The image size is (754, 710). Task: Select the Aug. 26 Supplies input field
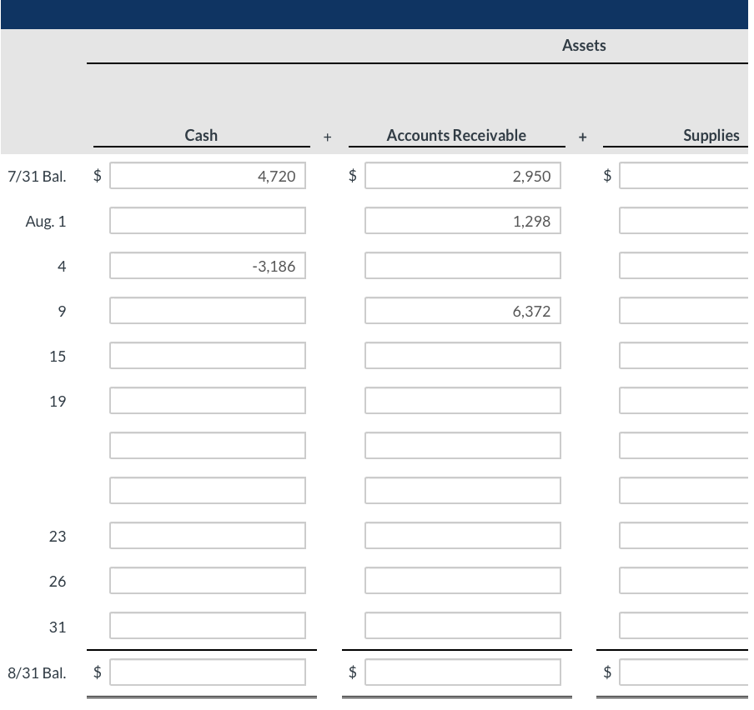(x=684, y=579)
